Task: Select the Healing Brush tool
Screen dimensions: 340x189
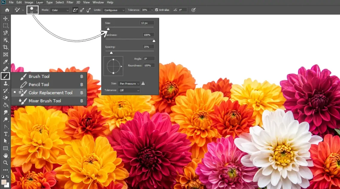Action: (x=5, y=69)
